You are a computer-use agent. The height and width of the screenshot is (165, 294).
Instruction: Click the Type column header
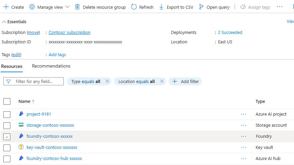pyautogui.click(x=260, y=101)
